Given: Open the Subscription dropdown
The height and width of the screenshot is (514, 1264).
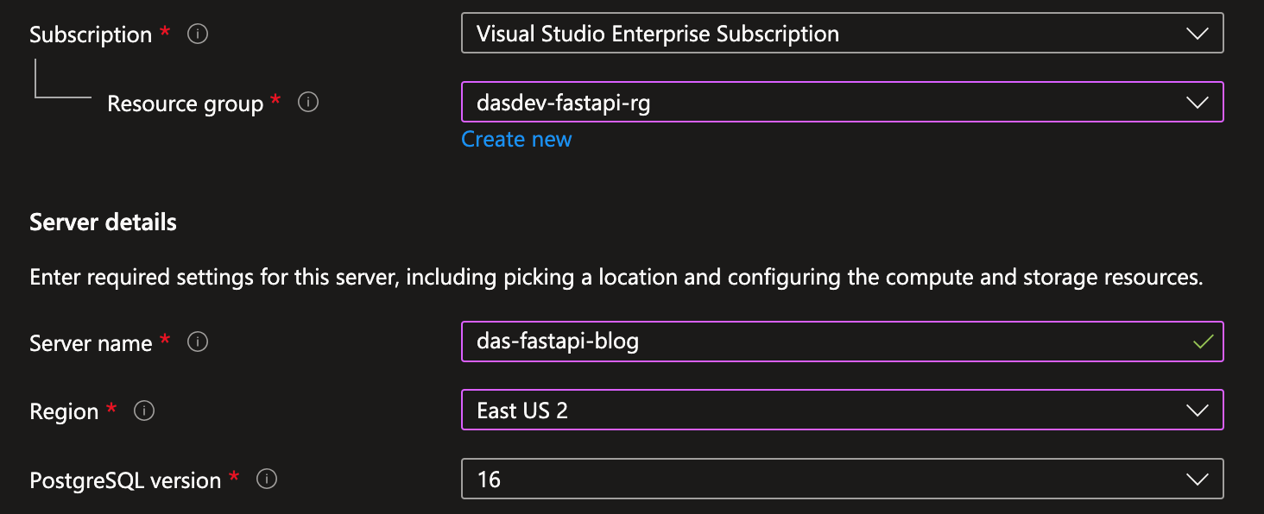Looking at the screenshot, I should [x=842, y=34].
